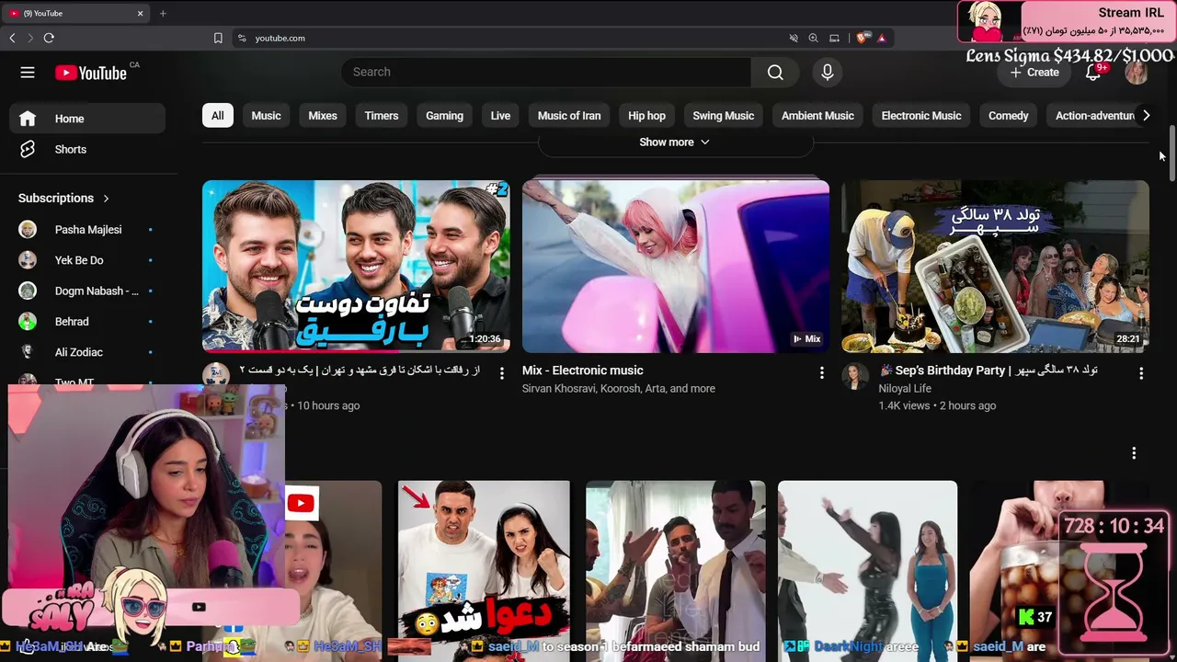
Task: Open the three-dot menu for the 1:20:36 video
Action: pos(501,373)
